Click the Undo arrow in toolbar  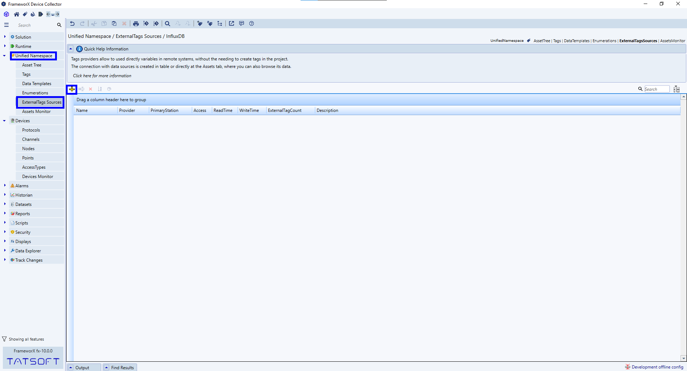click(72, 24)
